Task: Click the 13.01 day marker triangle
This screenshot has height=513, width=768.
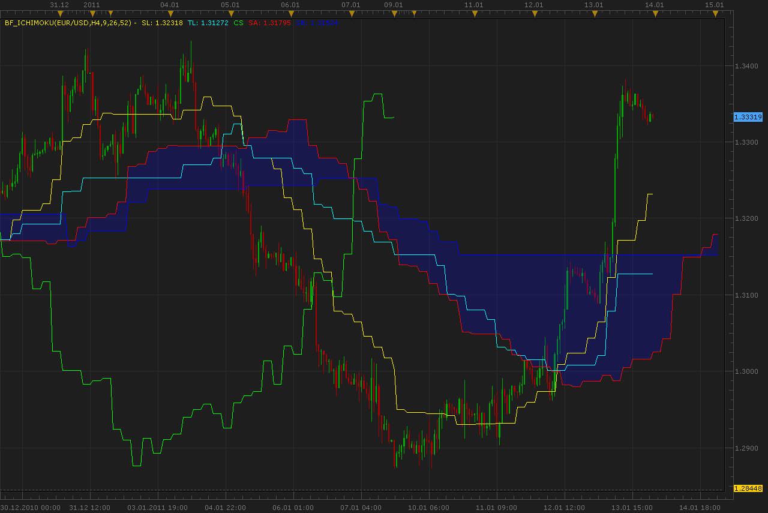Action: 595,13
